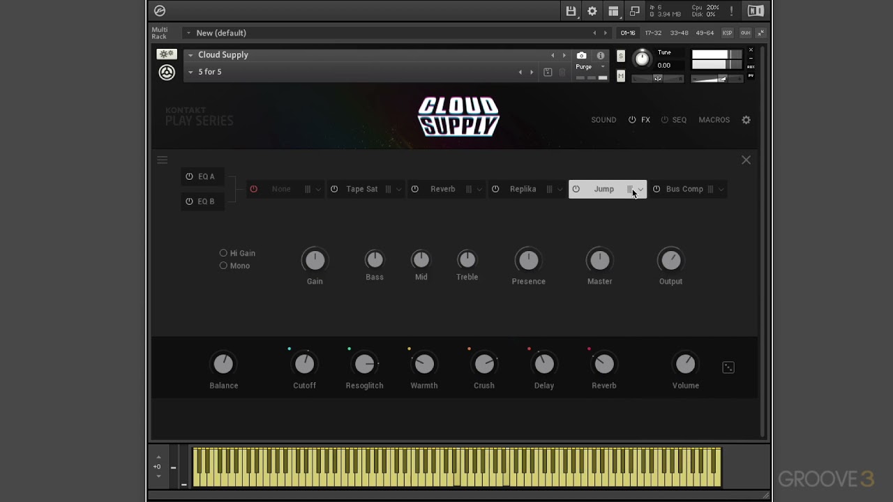Open None effect slot dropdown

[318, 189]
